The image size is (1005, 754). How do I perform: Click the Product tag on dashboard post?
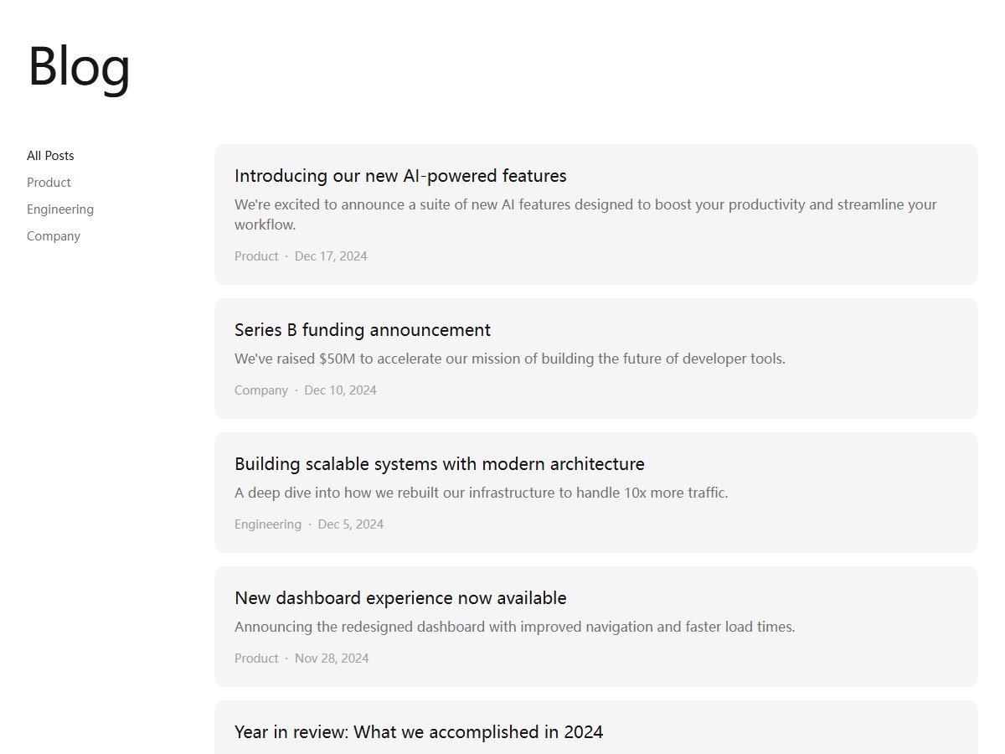[256, 658]
